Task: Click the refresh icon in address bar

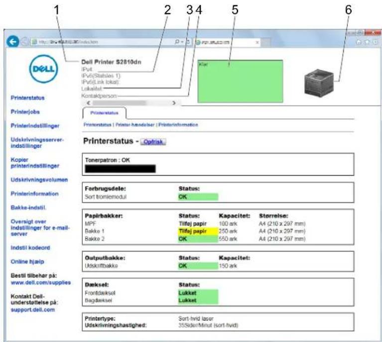Action: pos(188,42)
